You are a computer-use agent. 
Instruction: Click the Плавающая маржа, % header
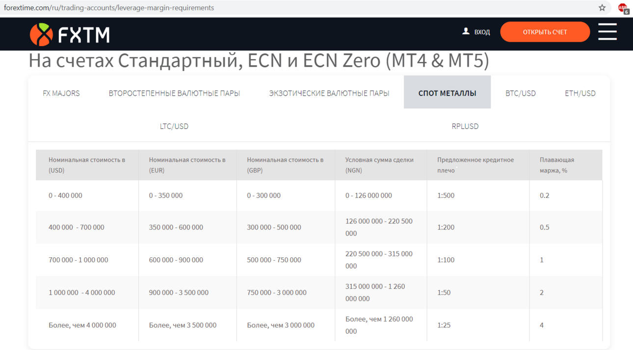click(566, 165)
